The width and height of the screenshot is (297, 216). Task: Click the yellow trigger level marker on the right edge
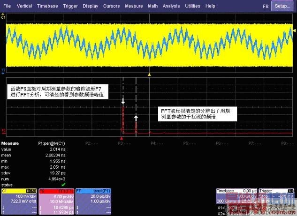294,30
